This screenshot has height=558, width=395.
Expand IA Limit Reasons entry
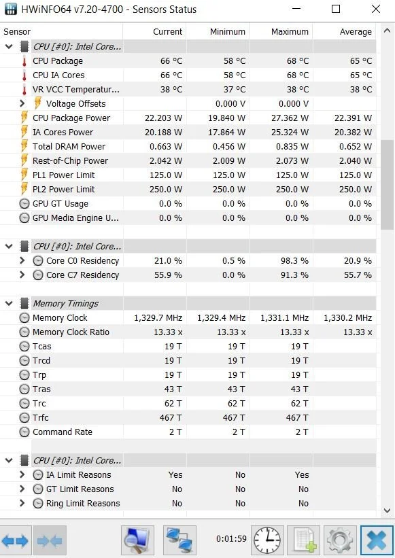(22, 474)
